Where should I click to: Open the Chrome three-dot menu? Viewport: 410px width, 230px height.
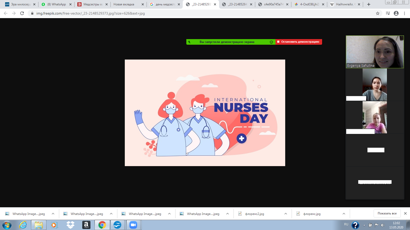click(x=404, y=13)
